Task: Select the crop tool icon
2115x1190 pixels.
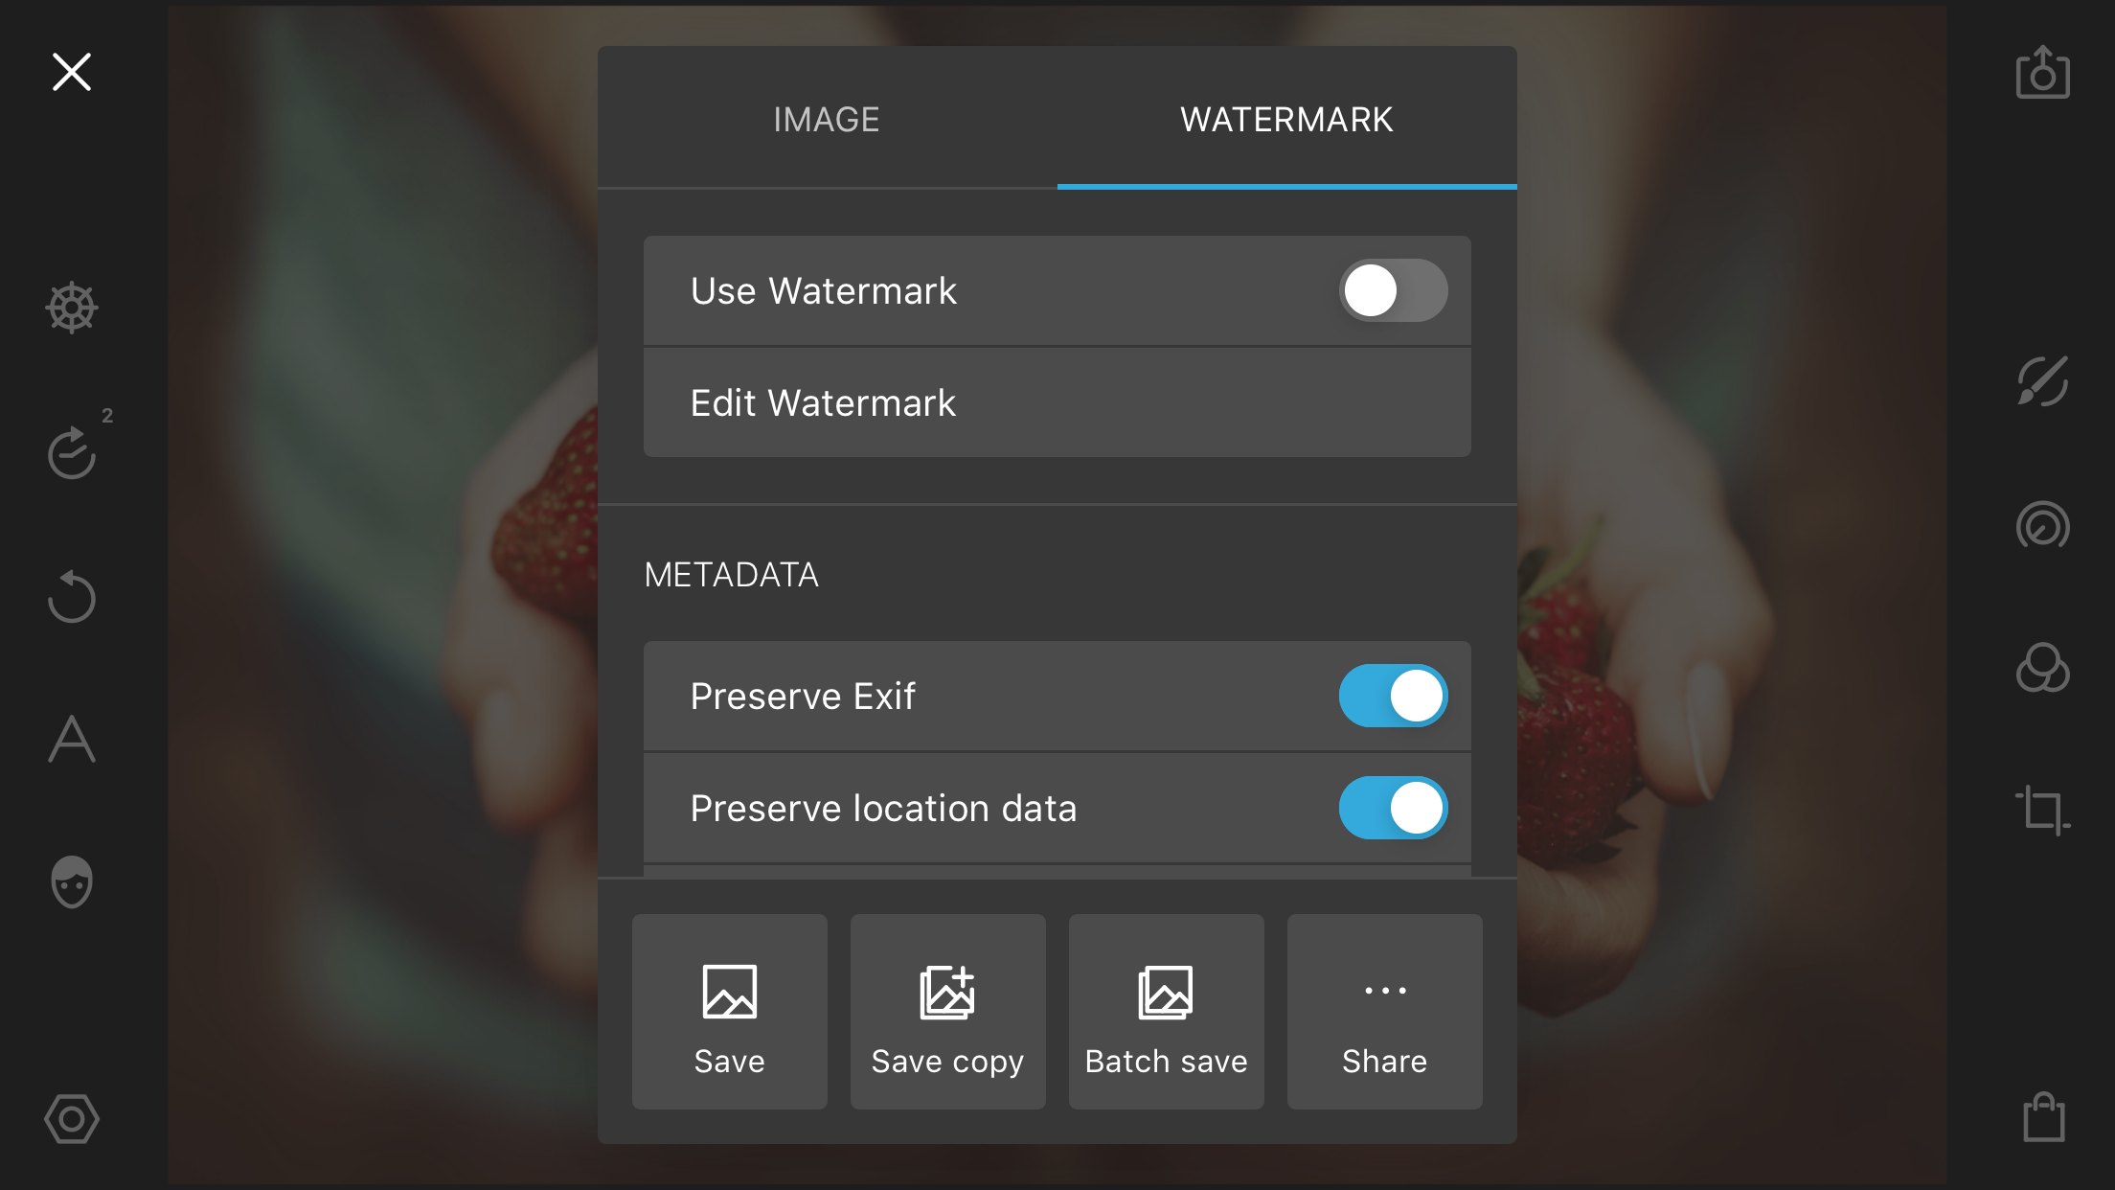Action: pyautogui.click(x=2042, y=811)
